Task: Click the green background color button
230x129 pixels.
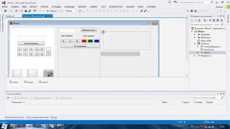Action: pos(90,41)
